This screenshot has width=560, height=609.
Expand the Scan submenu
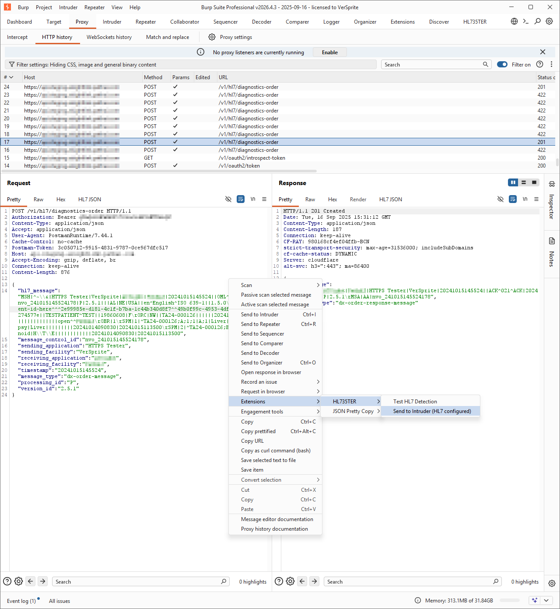[275, 285]
